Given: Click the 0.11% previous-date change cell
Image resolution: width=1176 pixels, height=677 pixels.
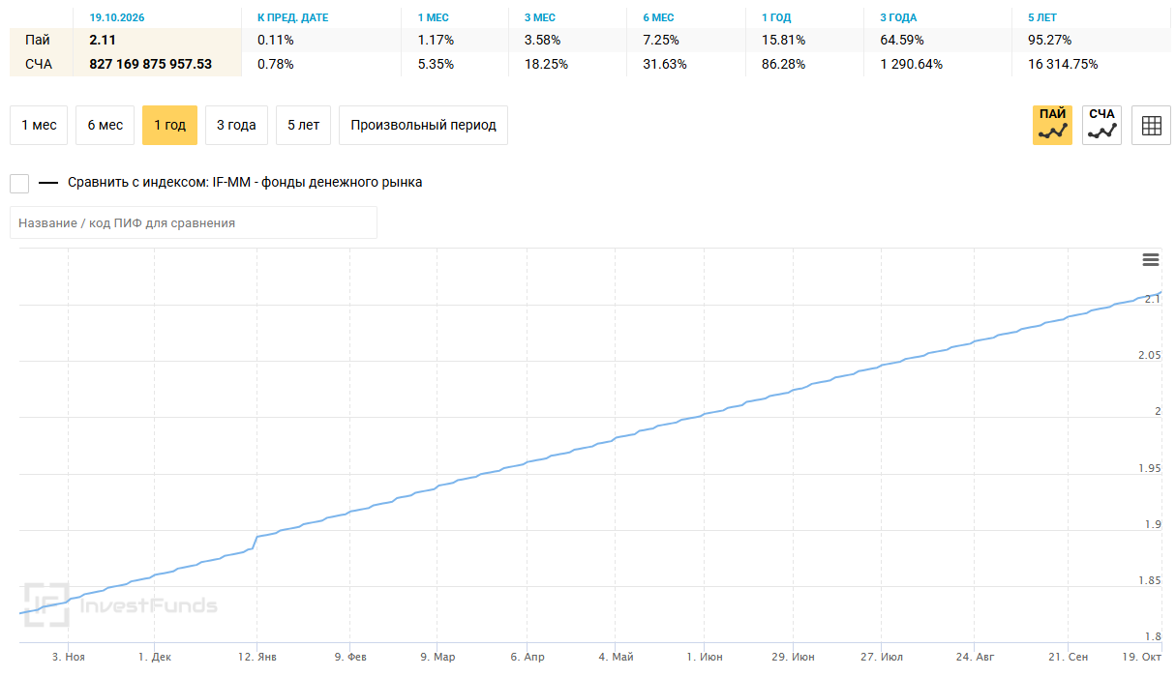Looking at the screenshot, I should coord(276,41).
